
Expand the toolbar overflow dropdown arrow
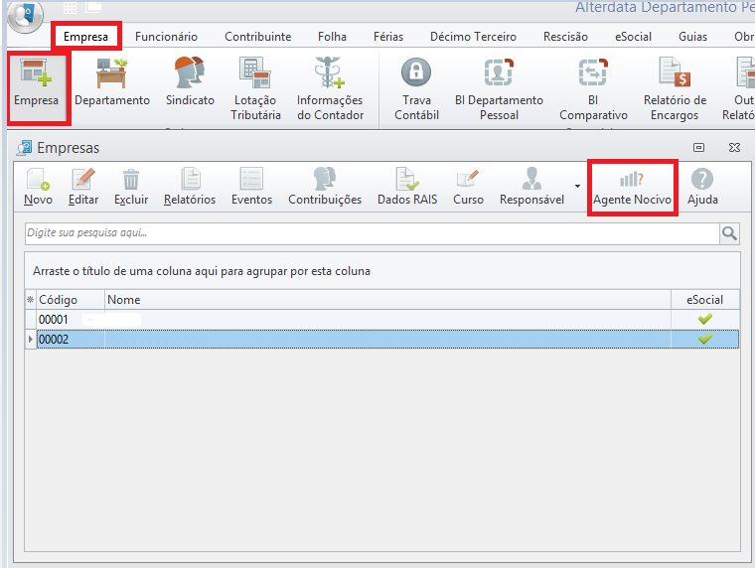tap(577, 186)
